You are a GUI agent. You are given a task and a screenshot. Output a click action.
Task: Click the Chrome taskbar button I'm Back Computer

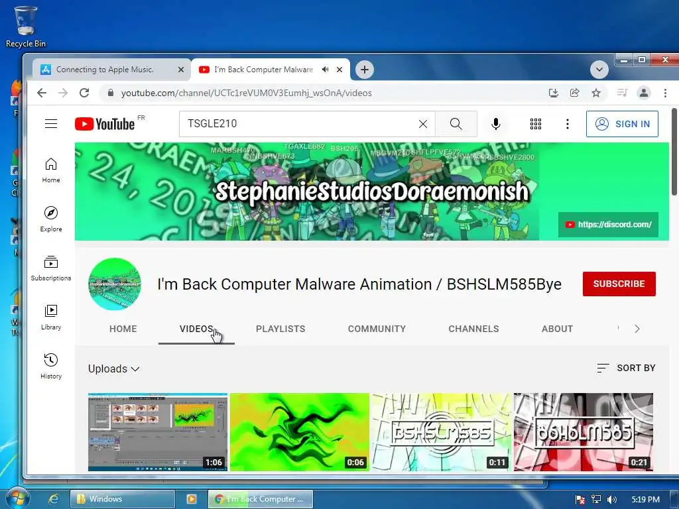pos(260,499)
